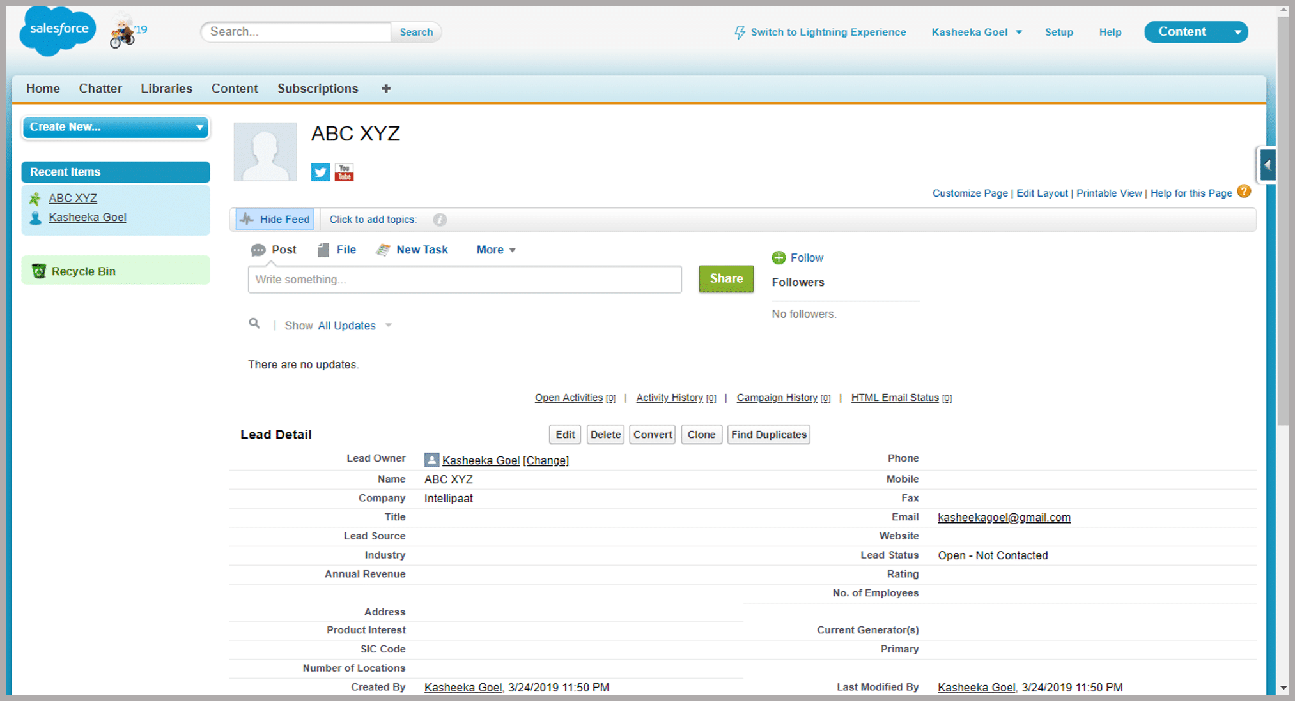Collapse the right sidebar arrow tab

(x=1267, y=165)
